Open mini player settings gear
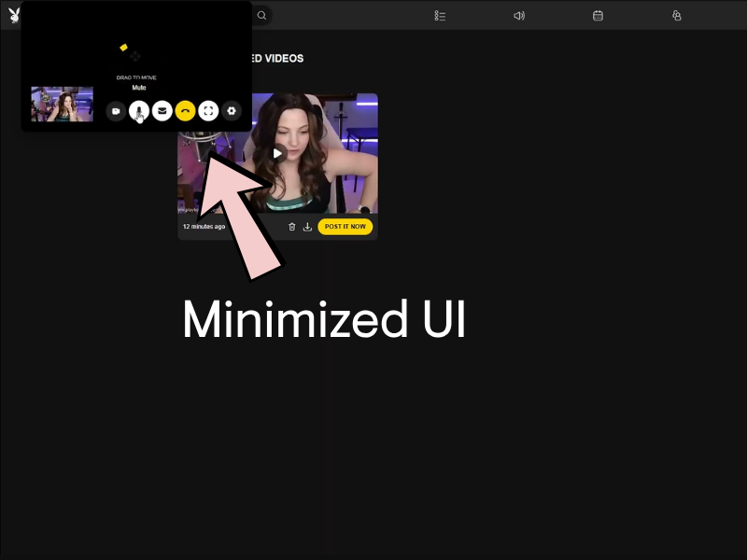The width and height of the screenshot is (747, 560). [x=232, y=111]
